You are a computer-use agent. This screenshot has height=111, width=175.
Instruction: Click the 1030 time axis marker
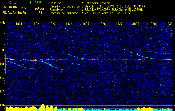[169, 24]
